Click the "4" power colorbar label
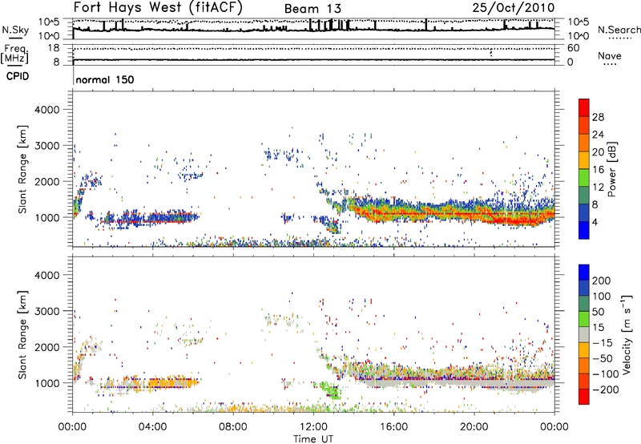The width and height of the screenshot is (641, 444). 595,222
